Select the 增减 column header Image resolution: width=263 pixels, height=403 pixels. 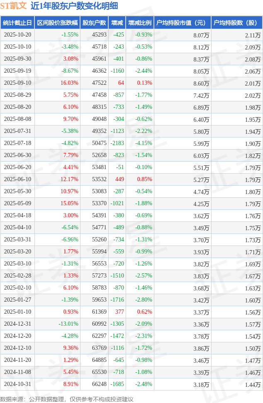click(x=117, y=23)
